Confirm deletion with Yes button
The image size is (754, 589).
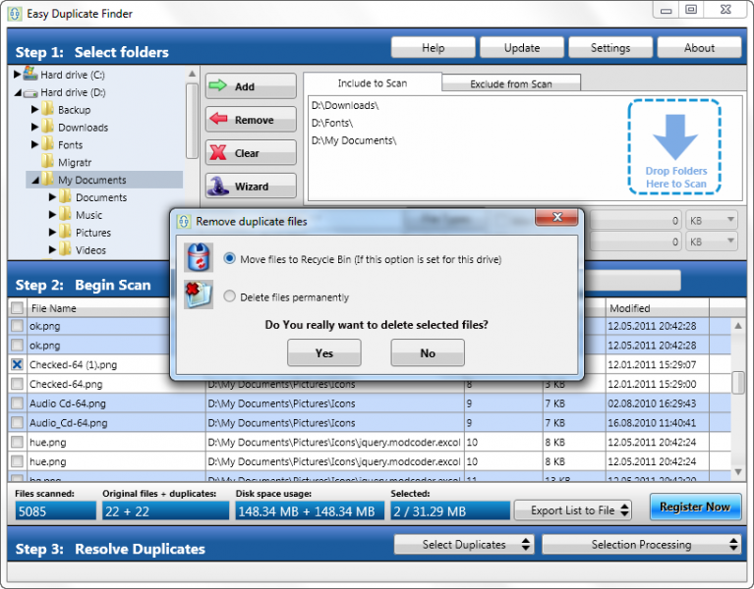[x=324, y=352]
